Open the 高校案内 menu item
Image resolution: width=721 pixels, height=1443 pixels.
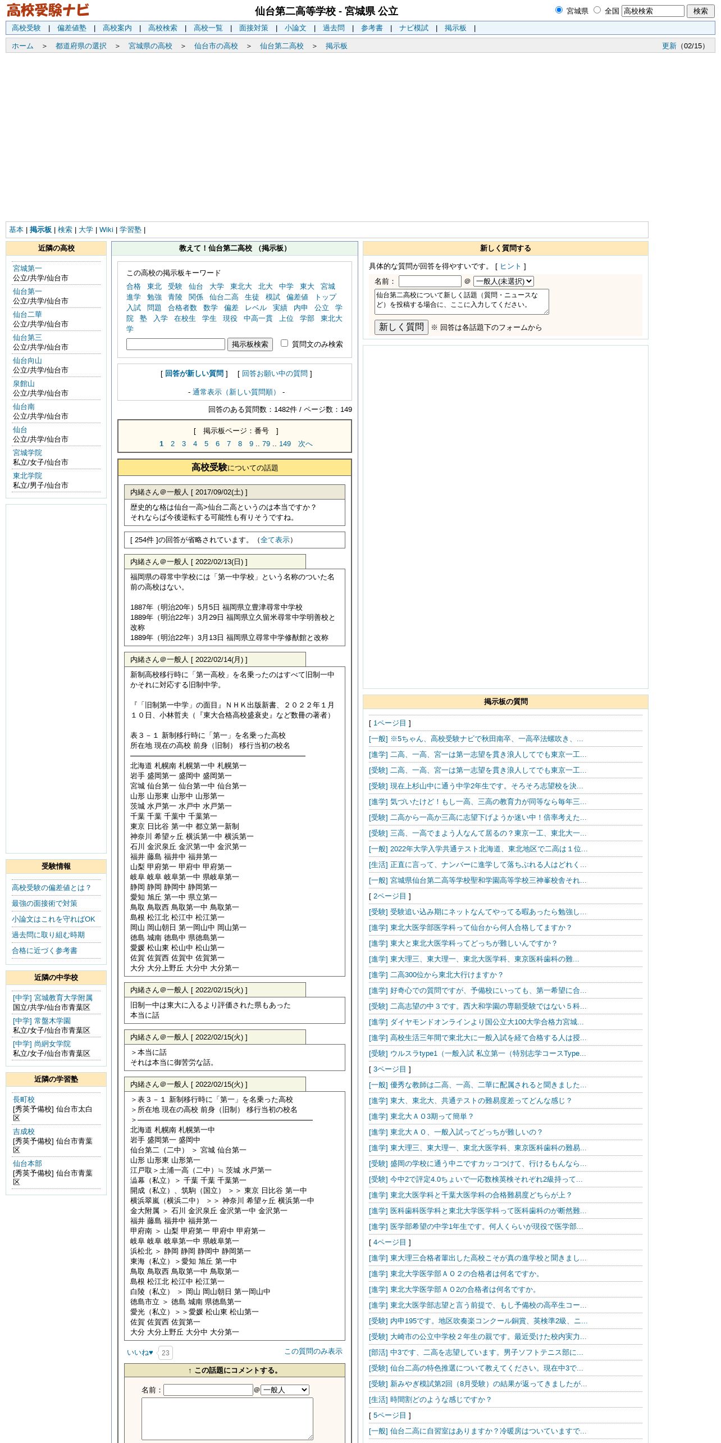pos(117,28)
